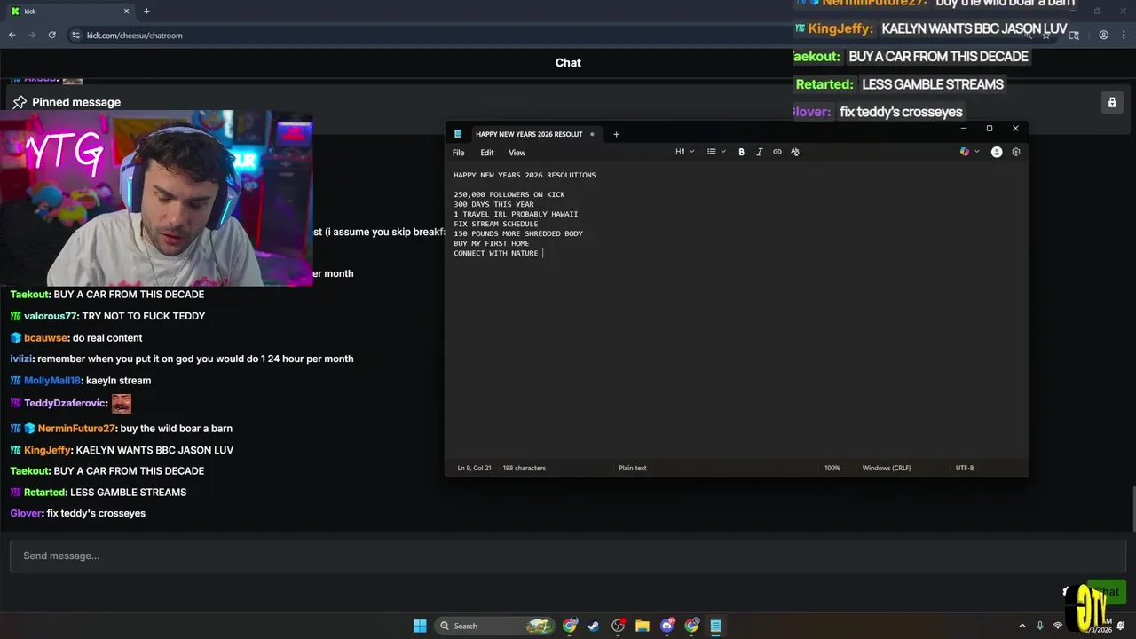Viewport: 1136px width, 639px height.
Task: Open File Explorer from the taskbar
Action: click(x=643, y=626)
